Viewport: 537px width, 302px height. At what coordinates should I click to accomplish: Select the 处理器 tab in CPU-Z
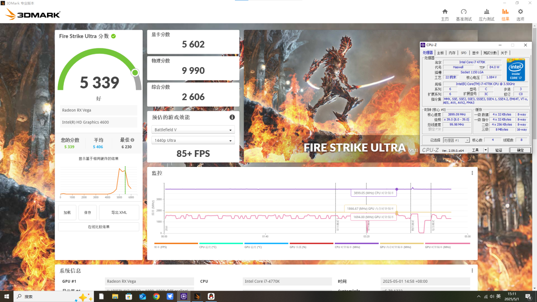(x=428, y=53)
